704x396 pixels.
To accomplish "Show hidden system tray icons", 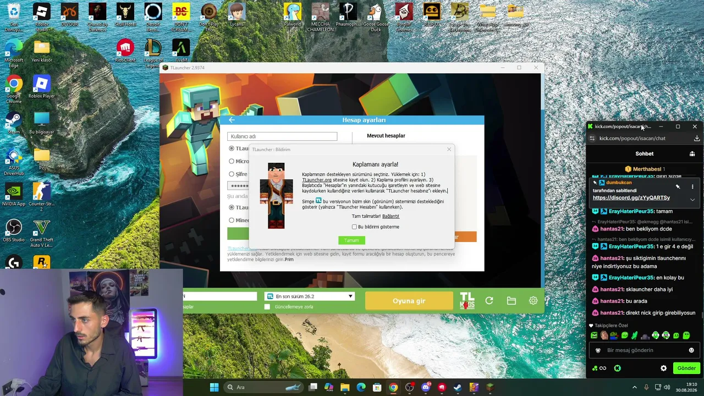I will 635,387.
